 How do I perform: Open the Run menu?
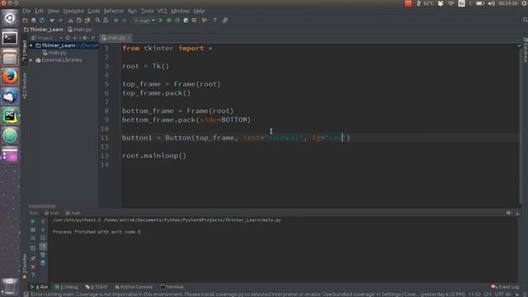[132, 11]
